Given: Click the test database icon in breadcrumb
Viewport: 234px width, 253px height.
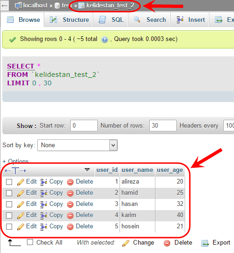Looking at the screenshot, I should 57,6.
